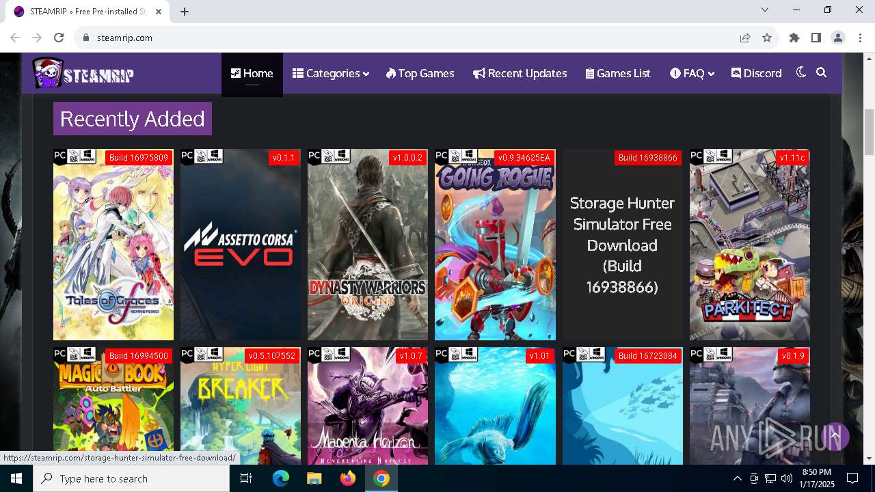
Task: Open Games List page
Action: [x=618, y=74]
